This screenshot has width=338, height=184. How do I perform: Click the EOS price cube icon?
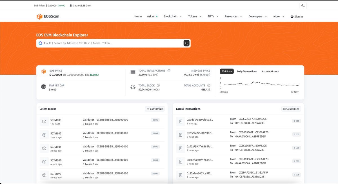pyautogui.click(x=44, y=72)
